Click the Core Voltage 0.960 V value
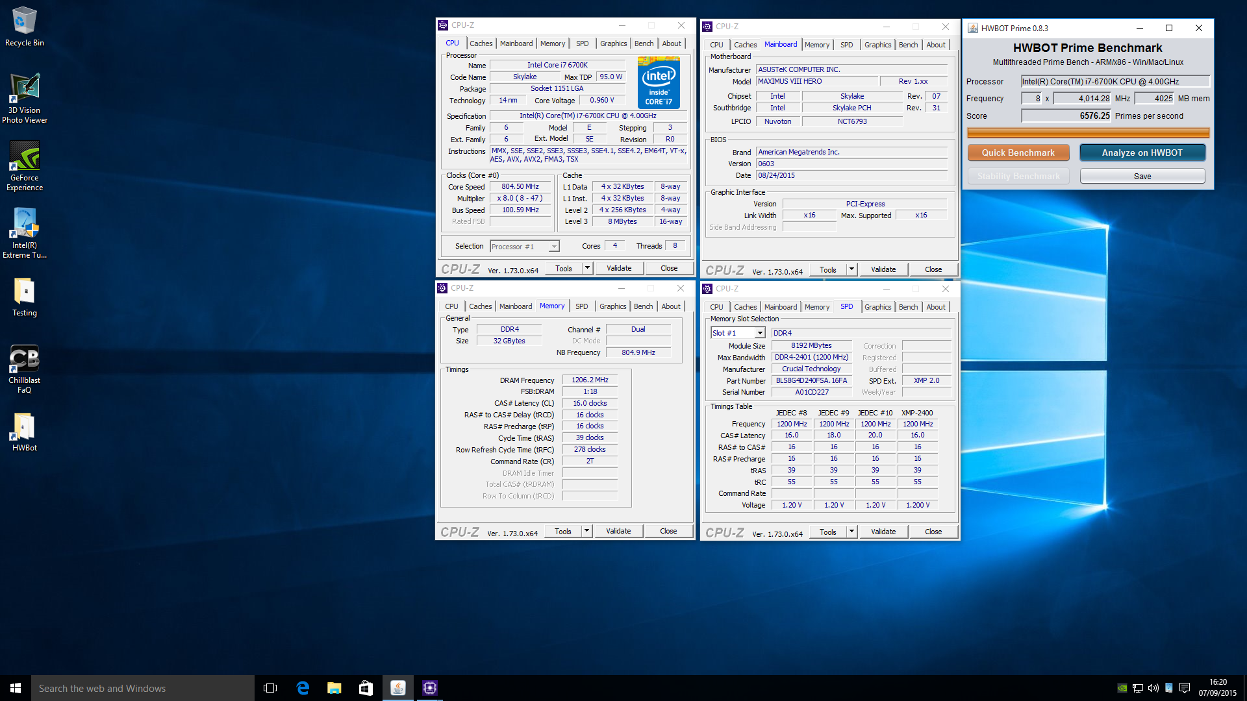This screenshot has width=1247, height=701. click(601, 101)
